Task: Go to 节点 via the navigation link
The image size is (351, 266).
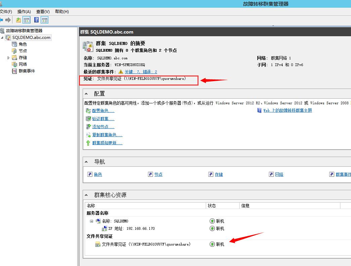Action: pyautogui.click(x=158, y=174)
